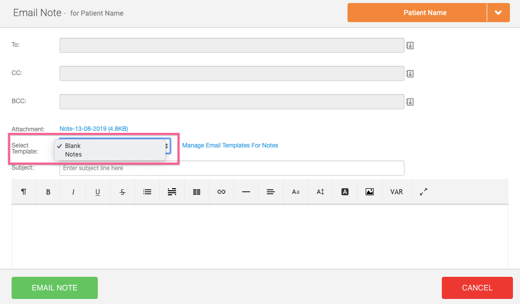Image resolution: width=520 pixels, height=304 pixels.
Task: Open address book for BCC field
Action: (410, 102)
